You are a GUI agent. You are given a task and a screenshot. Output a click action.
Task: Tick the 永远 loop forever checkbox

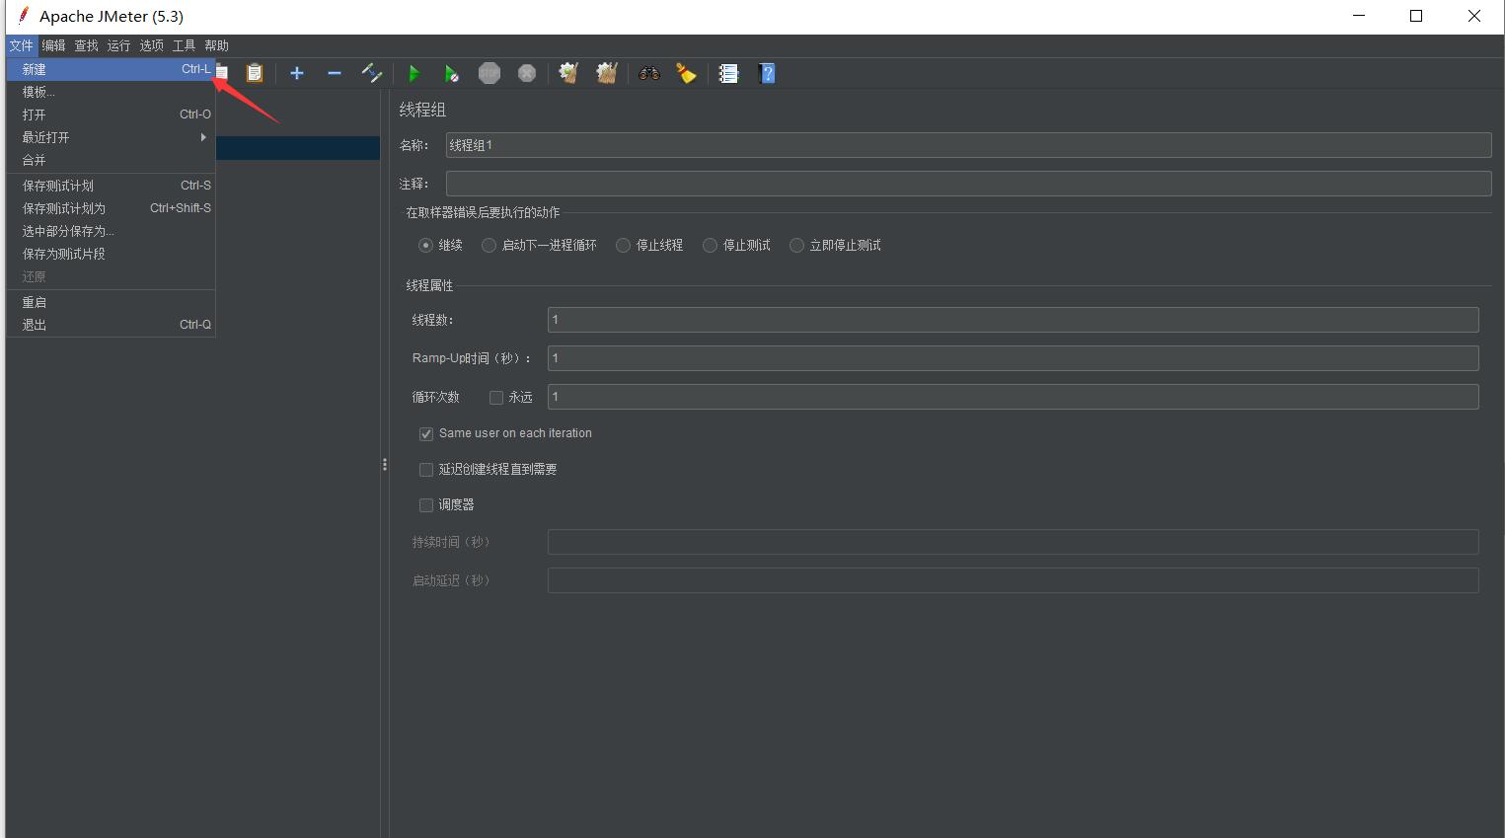[x=496, y=398]
